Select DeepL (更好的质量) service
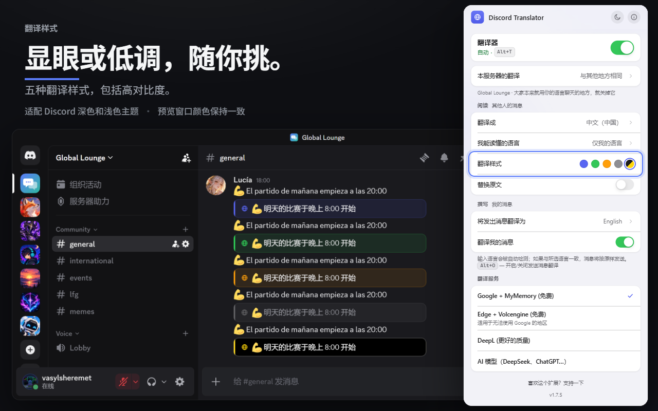 556,341
